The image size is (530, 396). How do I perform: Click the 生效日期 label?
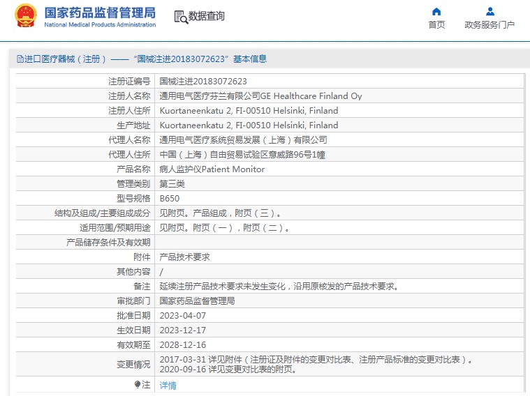[x=133, y=330]
